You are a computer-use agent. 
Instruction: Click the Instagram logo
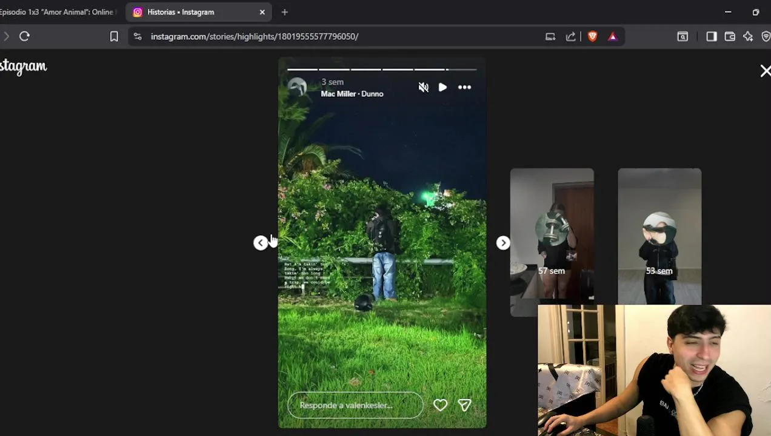(23, 67)
